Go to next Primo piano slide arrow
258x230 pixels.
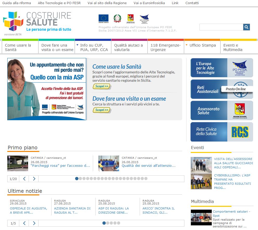34,179
